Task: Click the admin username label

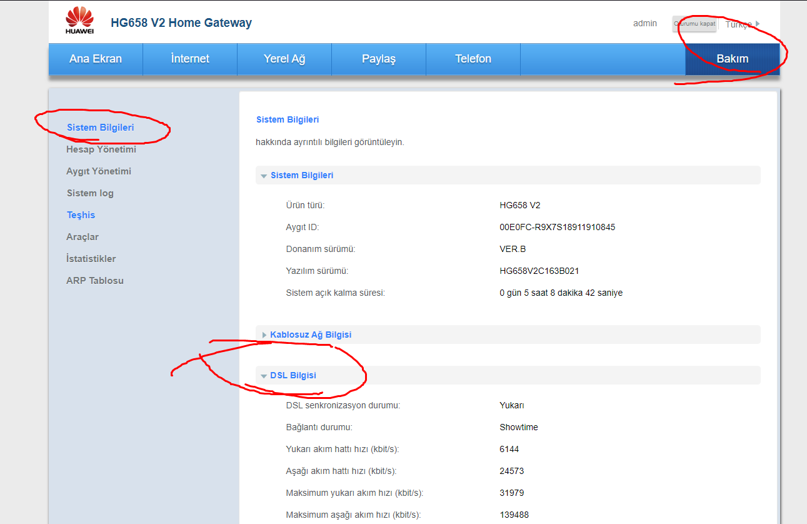Action: (x=645, y=24)
